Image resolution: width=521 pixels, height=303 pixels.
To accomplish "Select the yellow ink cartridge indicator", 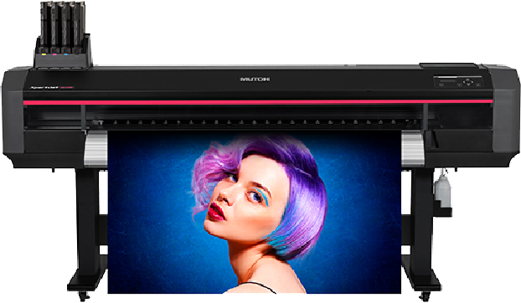I will (44, 54).
